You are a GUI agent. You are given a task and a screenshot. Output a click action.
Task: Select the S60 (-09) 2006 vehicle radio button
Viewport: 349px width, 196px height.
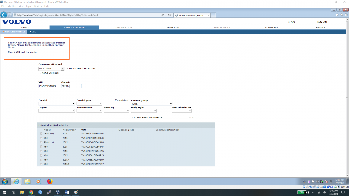pyautogui.click(x=41, y=134)
